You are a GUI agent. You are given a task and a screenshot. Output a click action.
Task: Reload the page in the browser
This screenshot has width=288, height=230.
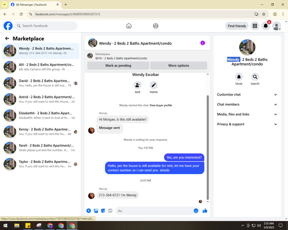[x=21, y=14]
